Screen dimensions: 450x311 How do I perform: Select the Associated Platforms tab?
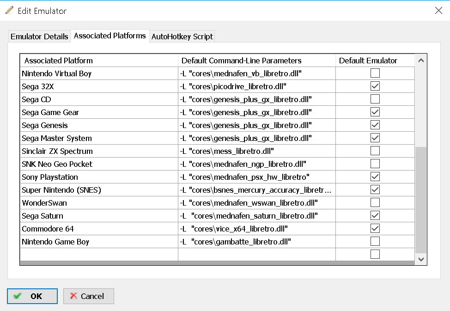[110, 36]
